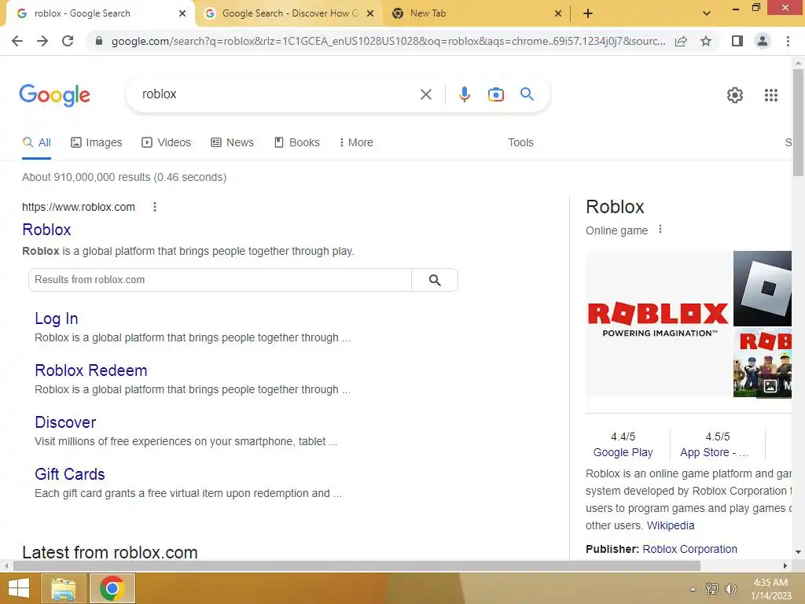
Task: Open the Log In sitelink
Action: (57, 319)
